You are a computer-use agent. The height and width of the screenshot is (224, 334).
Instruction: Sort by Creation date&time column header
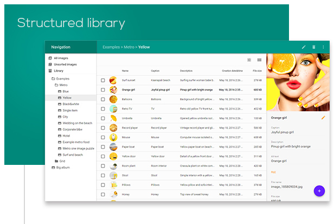232,71
